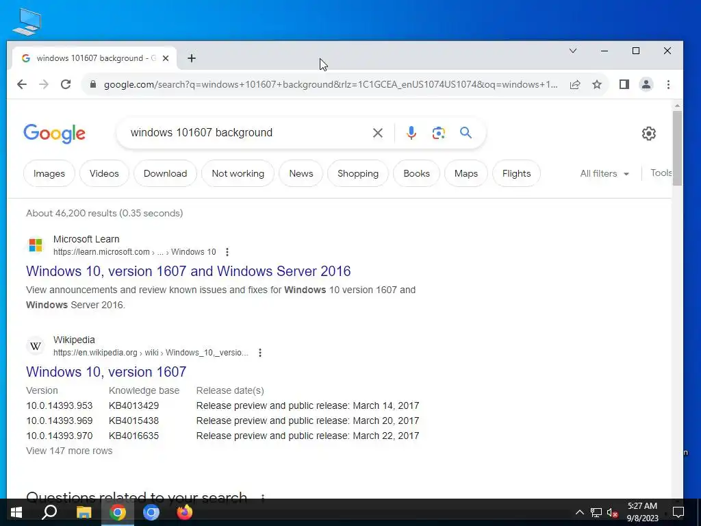Viewport: 701px width, 526px height.
Task: Open the network tray icon
Action: click(x=596, y=512)
